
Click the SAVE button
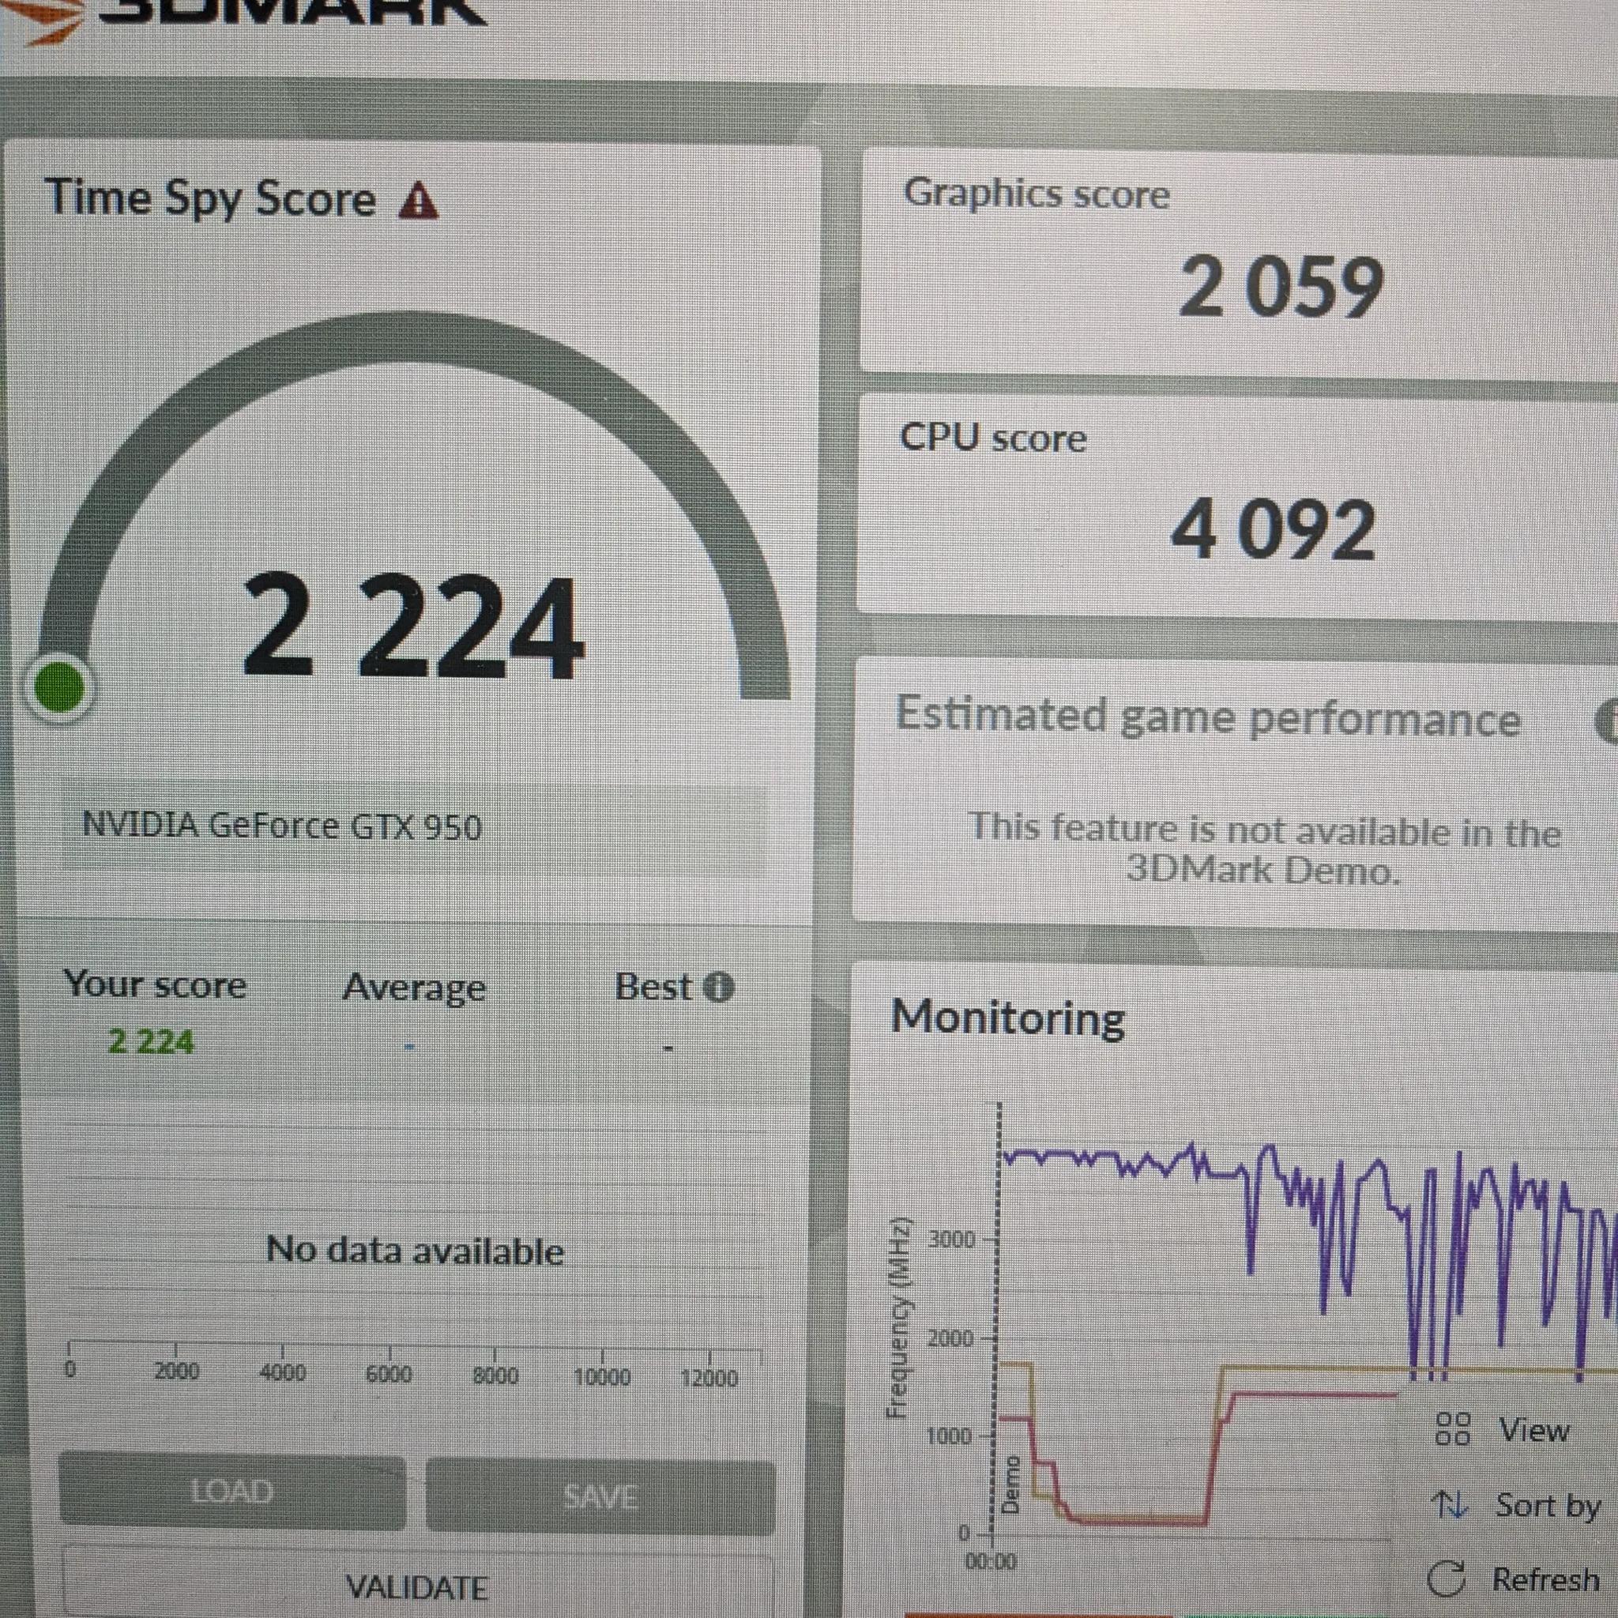point(600,1496)
